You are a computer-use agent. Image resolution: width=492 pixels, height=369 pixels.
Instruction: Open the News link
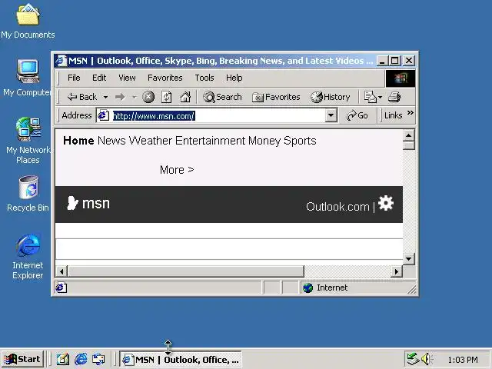coord(111,141)
